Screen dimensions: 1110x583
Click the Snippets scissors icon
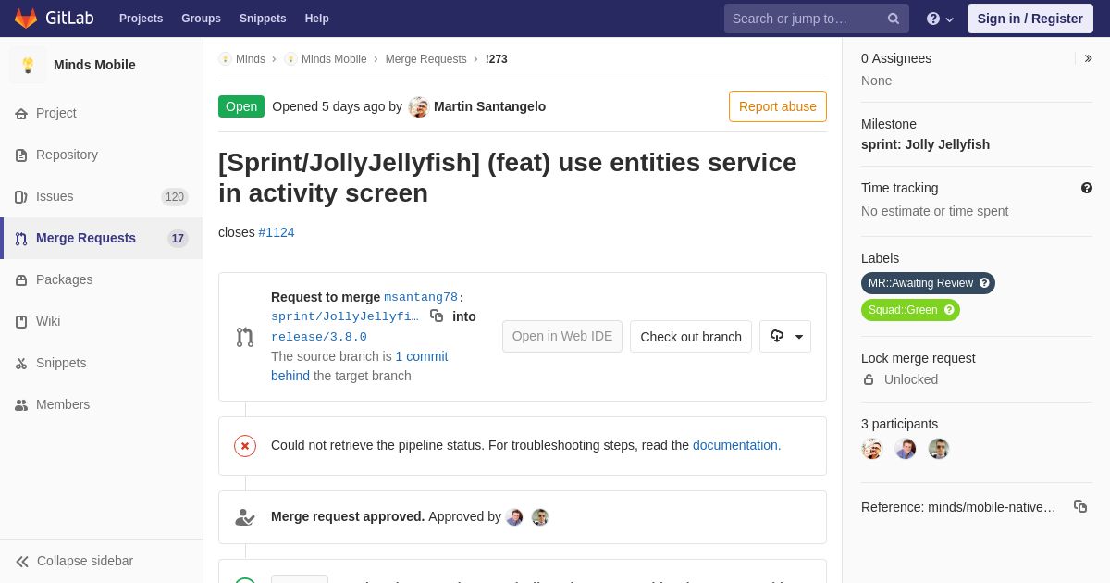(x=21, y=363)
